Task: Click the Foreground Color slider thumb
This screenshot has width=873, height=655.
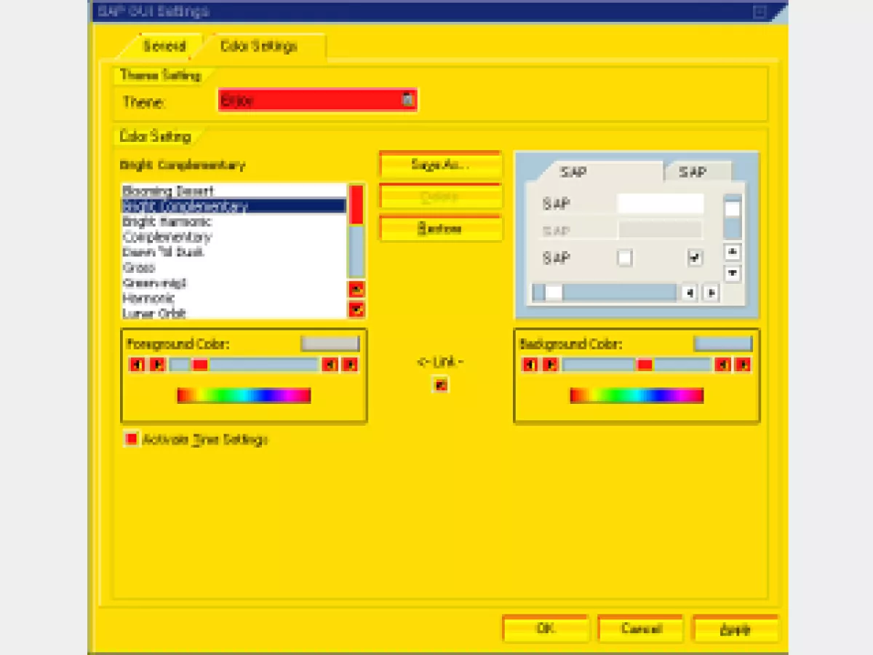Action: click(x=200, y=365)
